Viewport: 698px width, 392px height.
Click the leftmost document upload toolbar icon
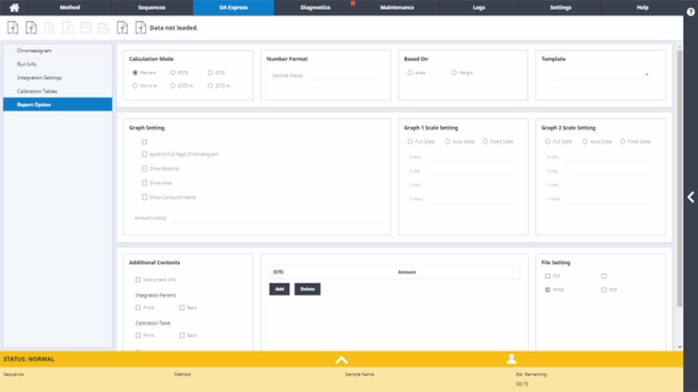[x=13, y=28]
